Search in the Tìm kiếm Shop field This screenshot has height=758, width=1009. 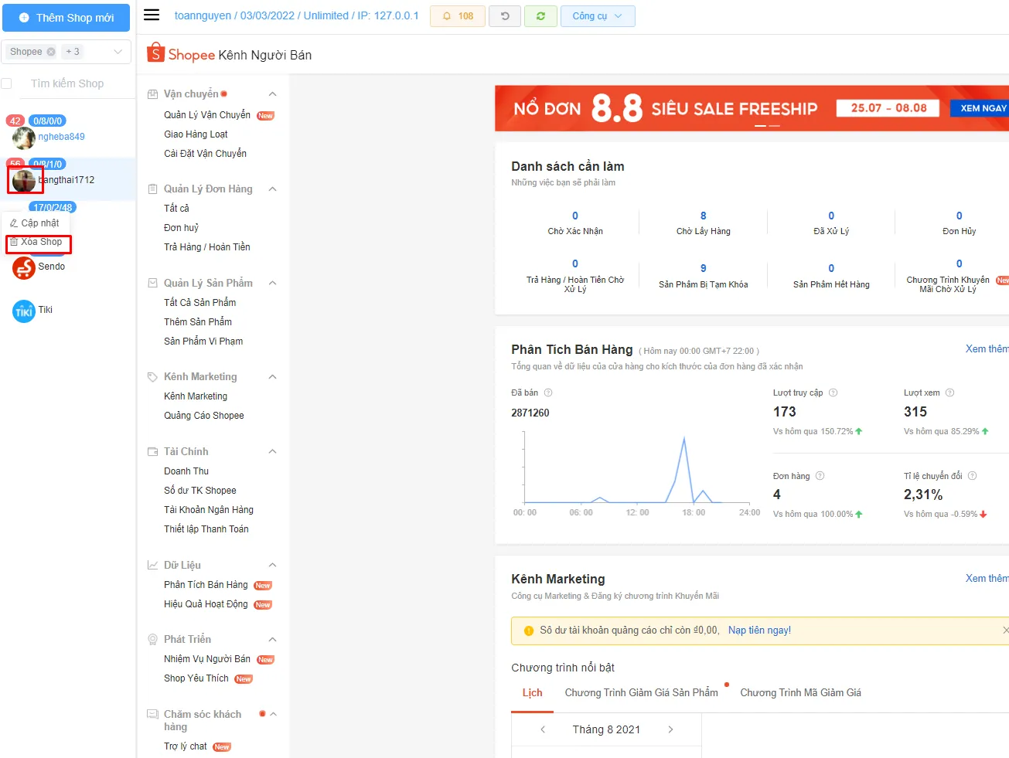click(77, 83)
